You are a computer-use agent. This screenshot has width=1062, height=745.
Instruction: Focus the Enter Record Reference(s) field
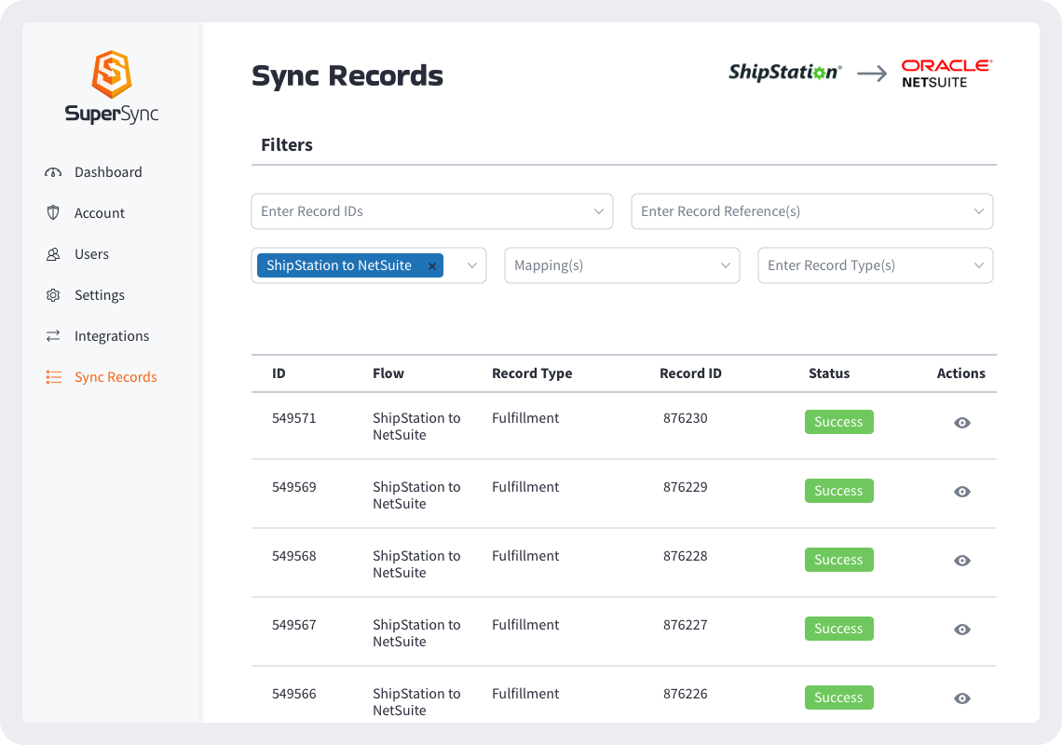pyautogui.click(x=812, y=211)
